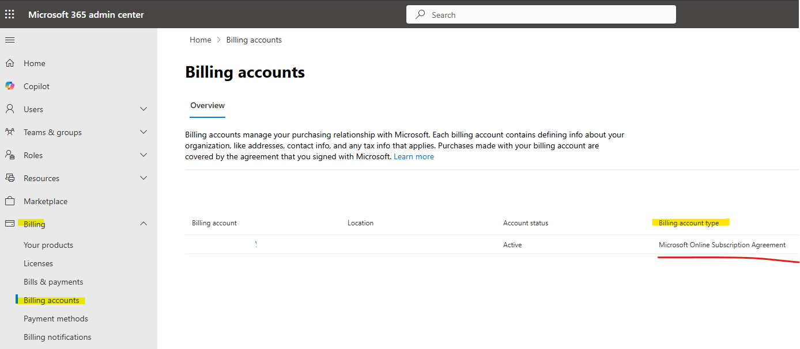This screenshot has width=800, height=349.
Task: Open the app launcher waffle icon
Action: (x=10, y=14)
